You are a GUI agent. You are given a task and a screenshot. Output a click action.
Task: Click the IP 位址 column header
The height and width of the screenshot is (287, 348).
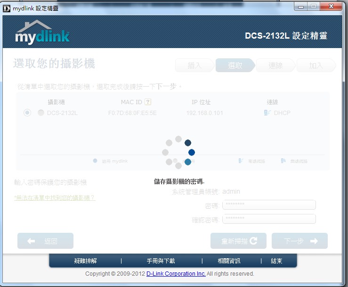pyautogui.click(x=201, y=102)
